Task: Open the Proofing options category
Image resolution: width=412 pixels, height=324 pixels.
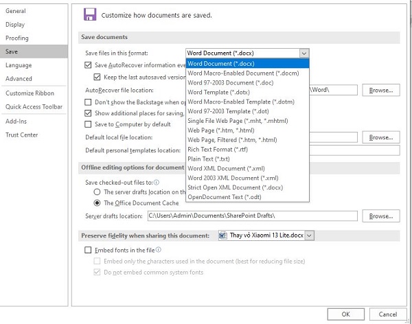Action: [x=34, y=38]
